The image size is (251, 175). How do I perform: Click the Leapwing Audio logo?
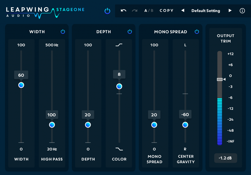(29, 11)
